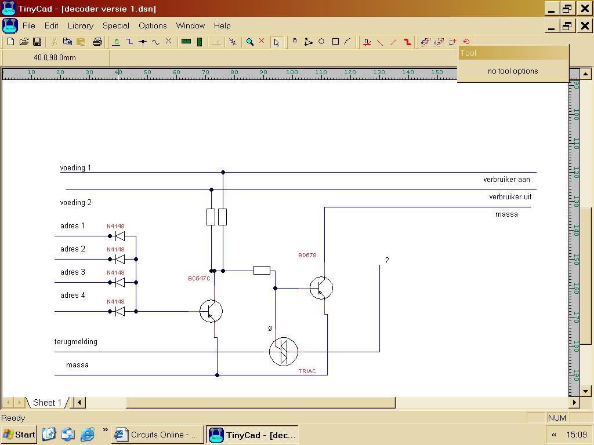Open the Special menu
The width and height of the screenshot is (594, 445).
tap(116, 25)
